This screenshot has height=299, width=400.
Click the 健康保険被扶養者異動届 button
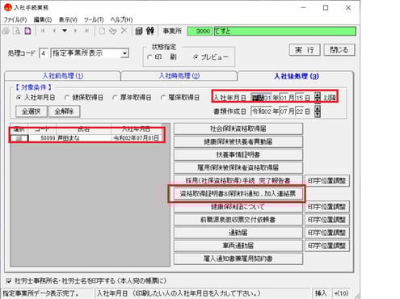tap(238, 141)
